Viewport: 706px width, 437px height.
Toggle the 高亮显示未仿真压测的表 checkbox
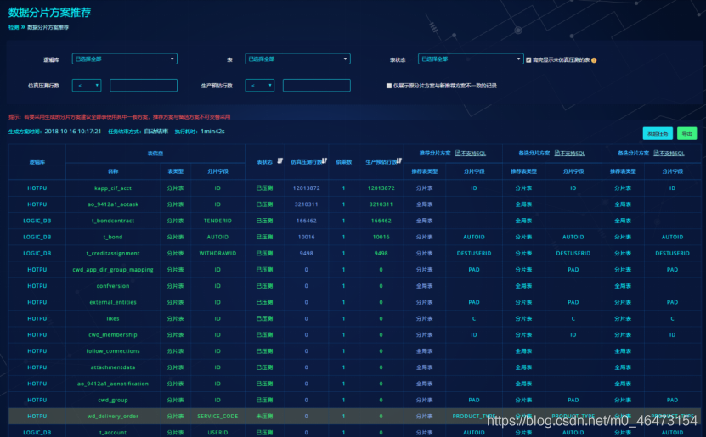pos(528,59)
